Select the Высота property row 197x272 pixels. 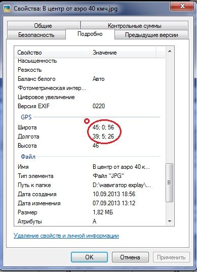point(90,146)
